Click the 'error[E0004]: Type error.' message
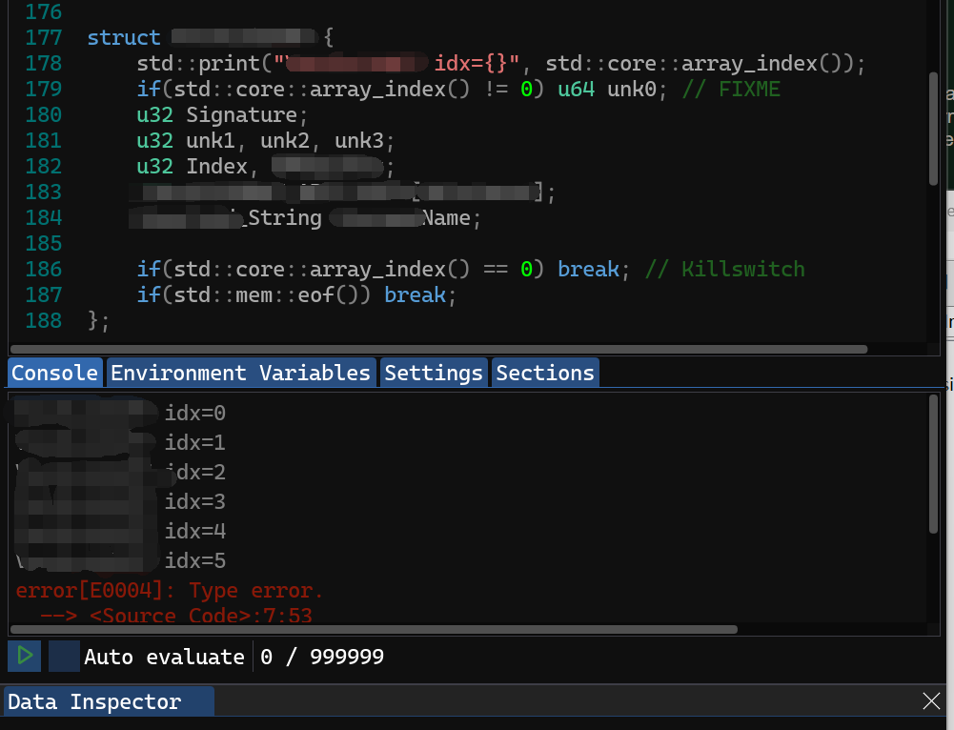This screenshot has height=730, width=954. point(169,590)
